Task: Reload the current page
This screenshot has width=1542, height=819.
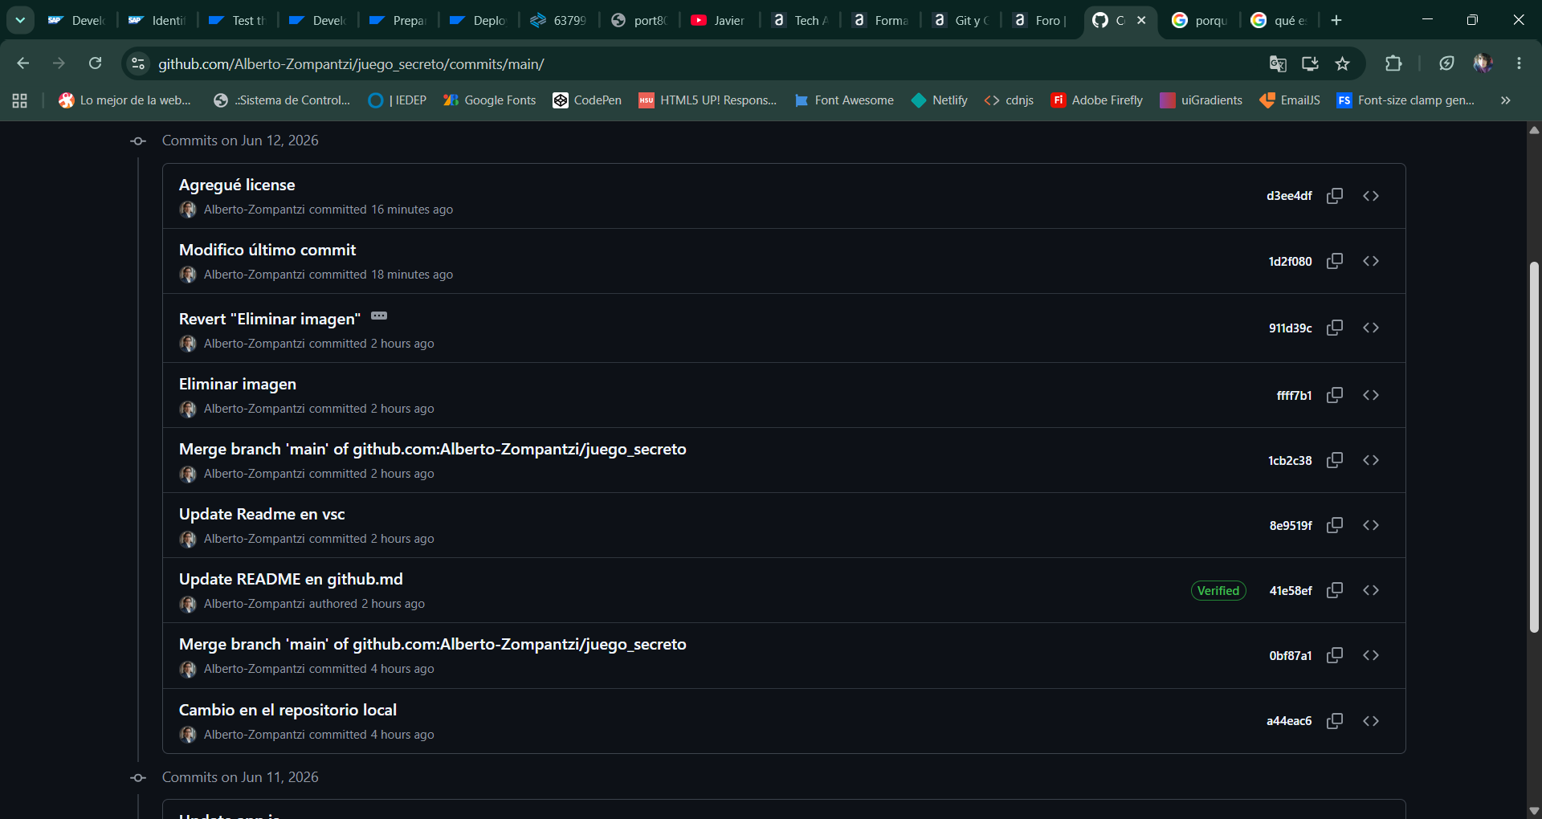Action: (95, 63)
